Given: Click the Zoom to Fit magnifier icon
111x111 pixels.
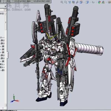Looking at the screenshot, I should (x=62, y=2).
